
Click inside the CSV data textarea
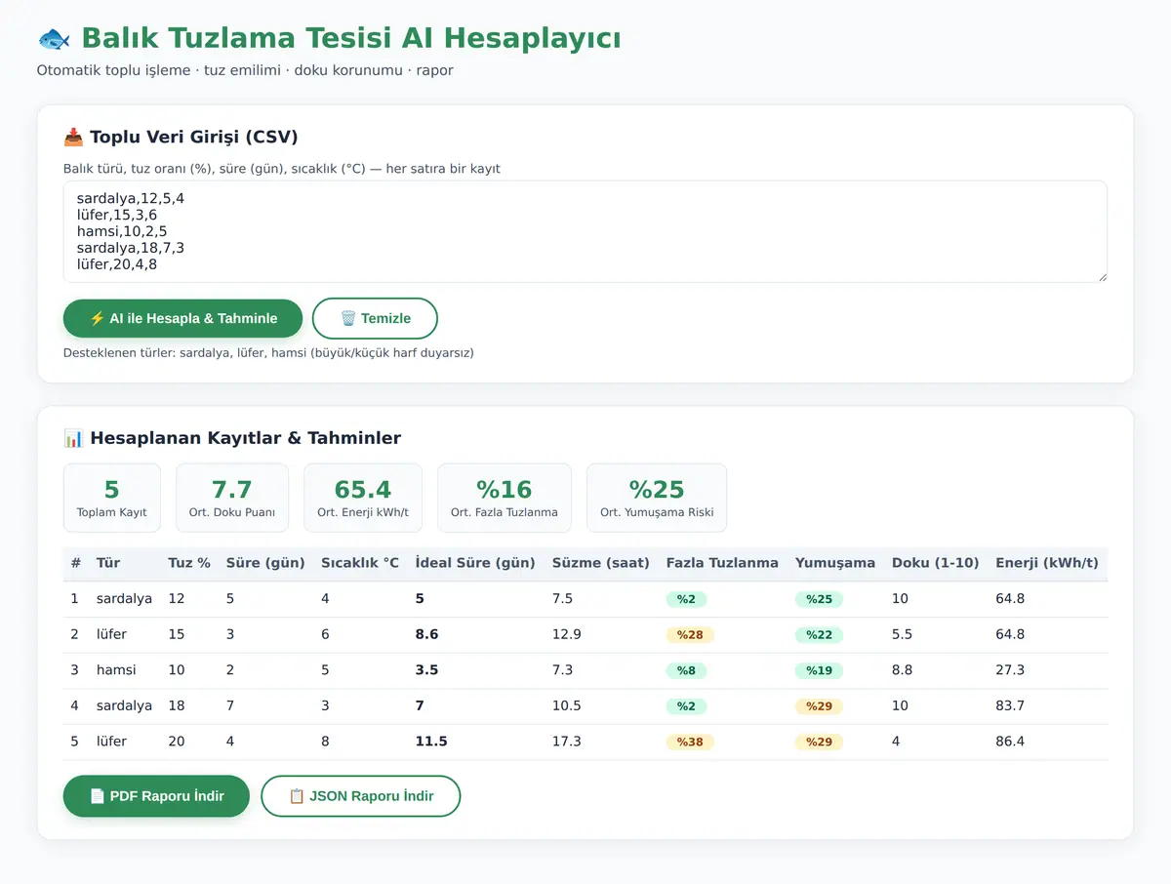[585, 231]
